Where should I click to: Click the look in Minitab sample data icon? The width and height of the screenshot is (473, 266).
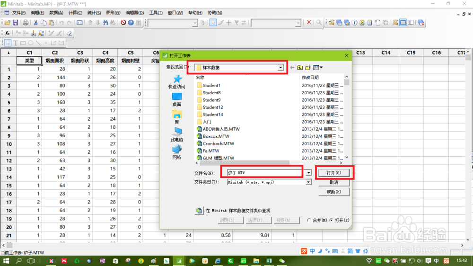point(199,211)
